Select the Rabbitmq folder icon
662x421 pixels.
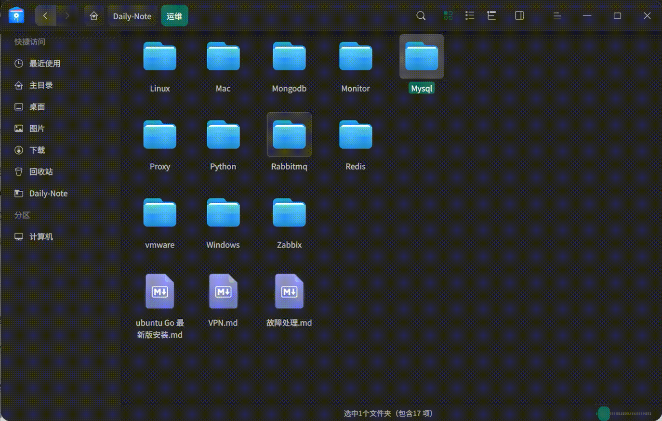pyautogui.click(x=289, y=134)
